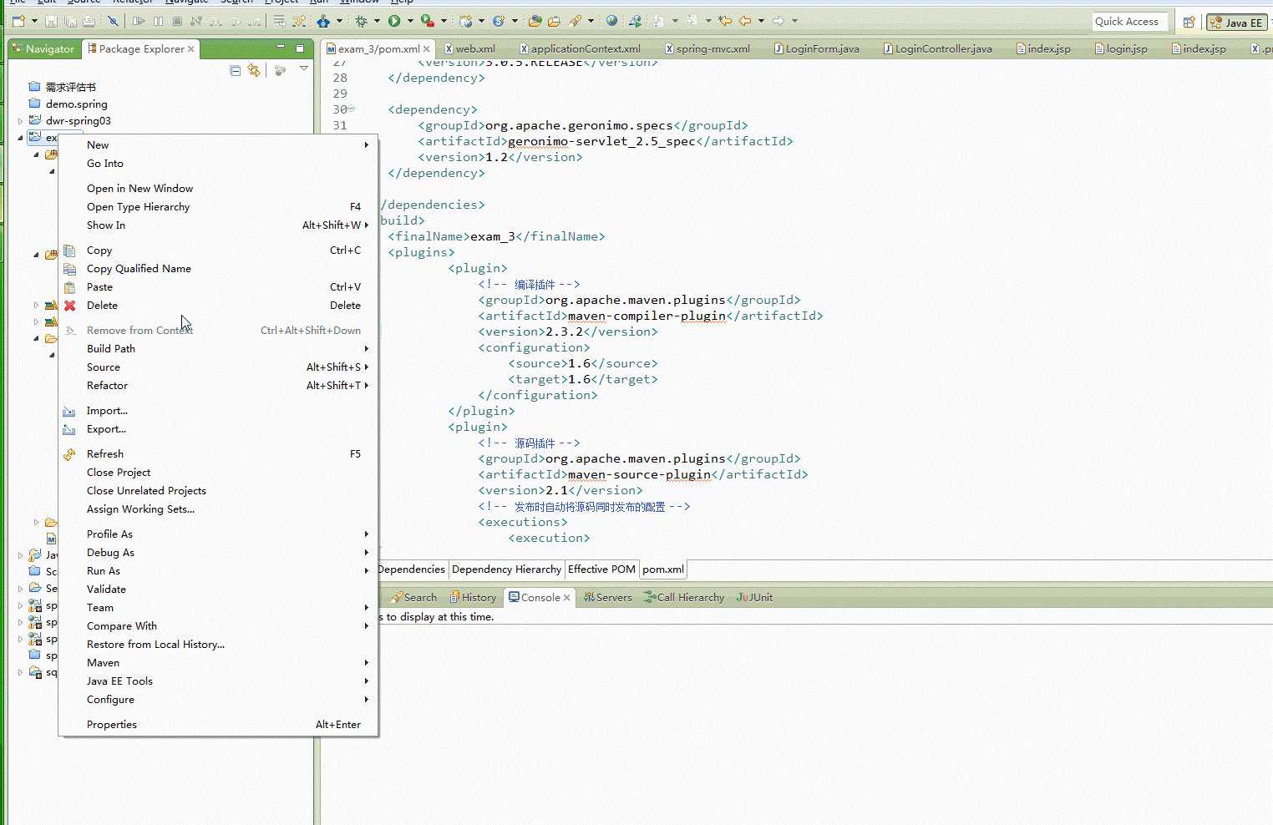Open the Refactor submenu
1273x825 pixels.
tap(218, 386)
